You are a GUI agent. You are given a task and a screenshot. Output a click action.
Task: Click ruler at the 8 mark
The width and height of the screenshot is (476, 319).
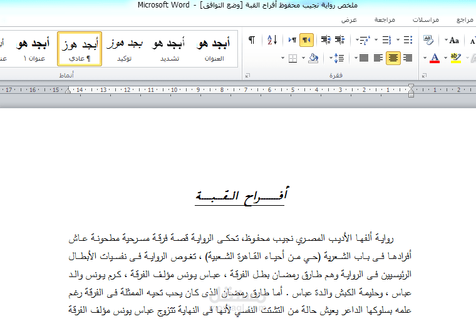(x=222, y=89)
